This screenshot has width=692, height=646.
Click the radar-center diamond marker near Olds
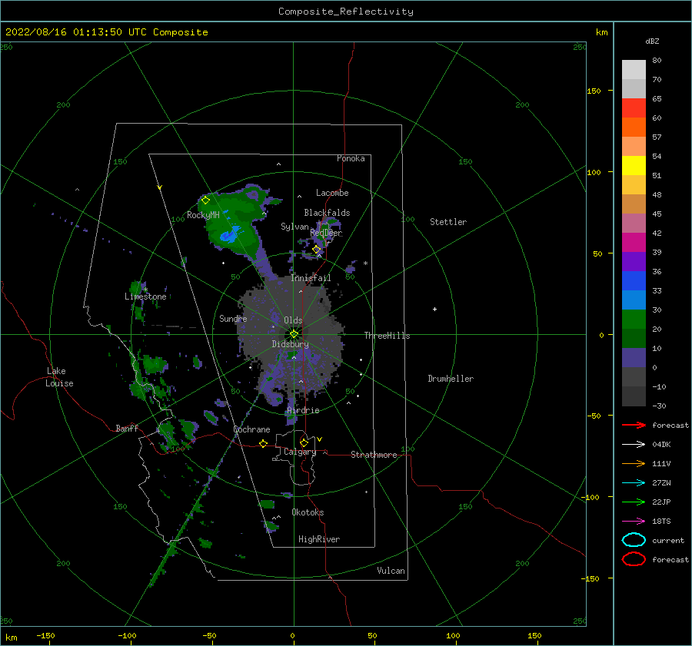[294, 334]
